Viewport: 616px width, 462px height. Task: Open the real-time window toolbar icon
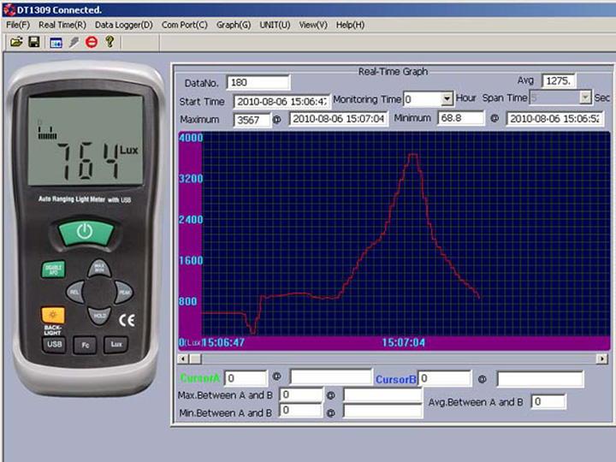[56, 42]
